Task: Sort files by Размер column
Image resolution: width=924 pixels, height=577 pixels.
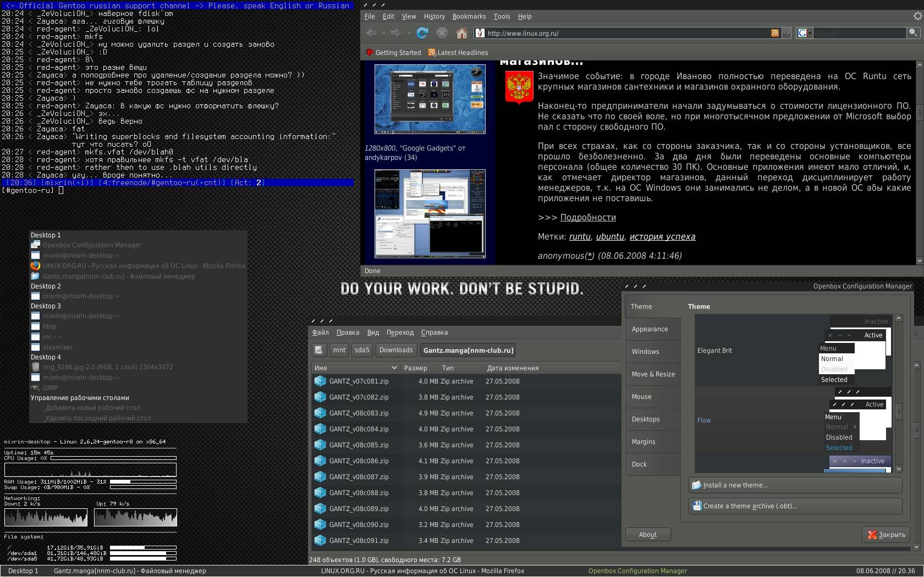Action: (x=419, y=368)
